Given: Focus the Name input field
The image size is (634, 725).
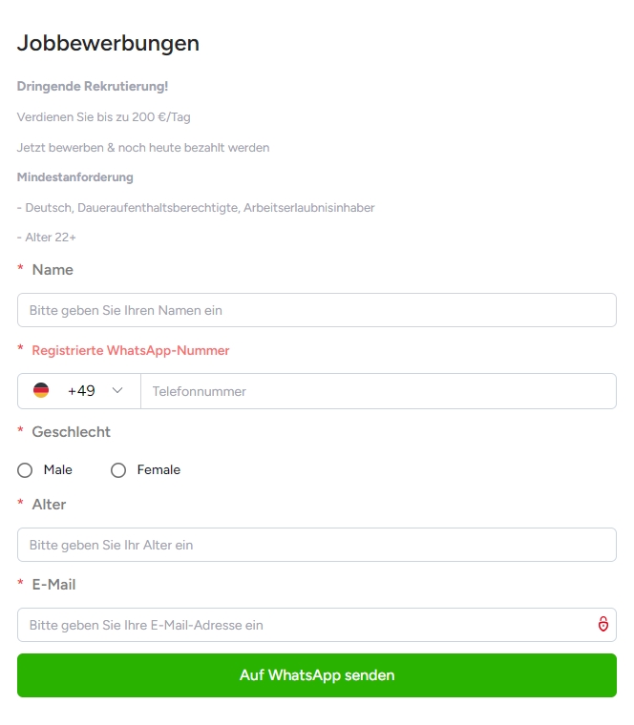Looking at the screenshot, I should point(317,310).
